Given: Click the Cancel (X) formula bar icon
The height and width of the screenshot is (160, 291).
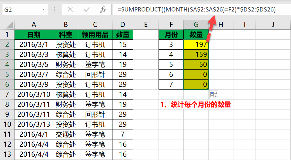Looking at the screenshot, I should pos(70,9).
